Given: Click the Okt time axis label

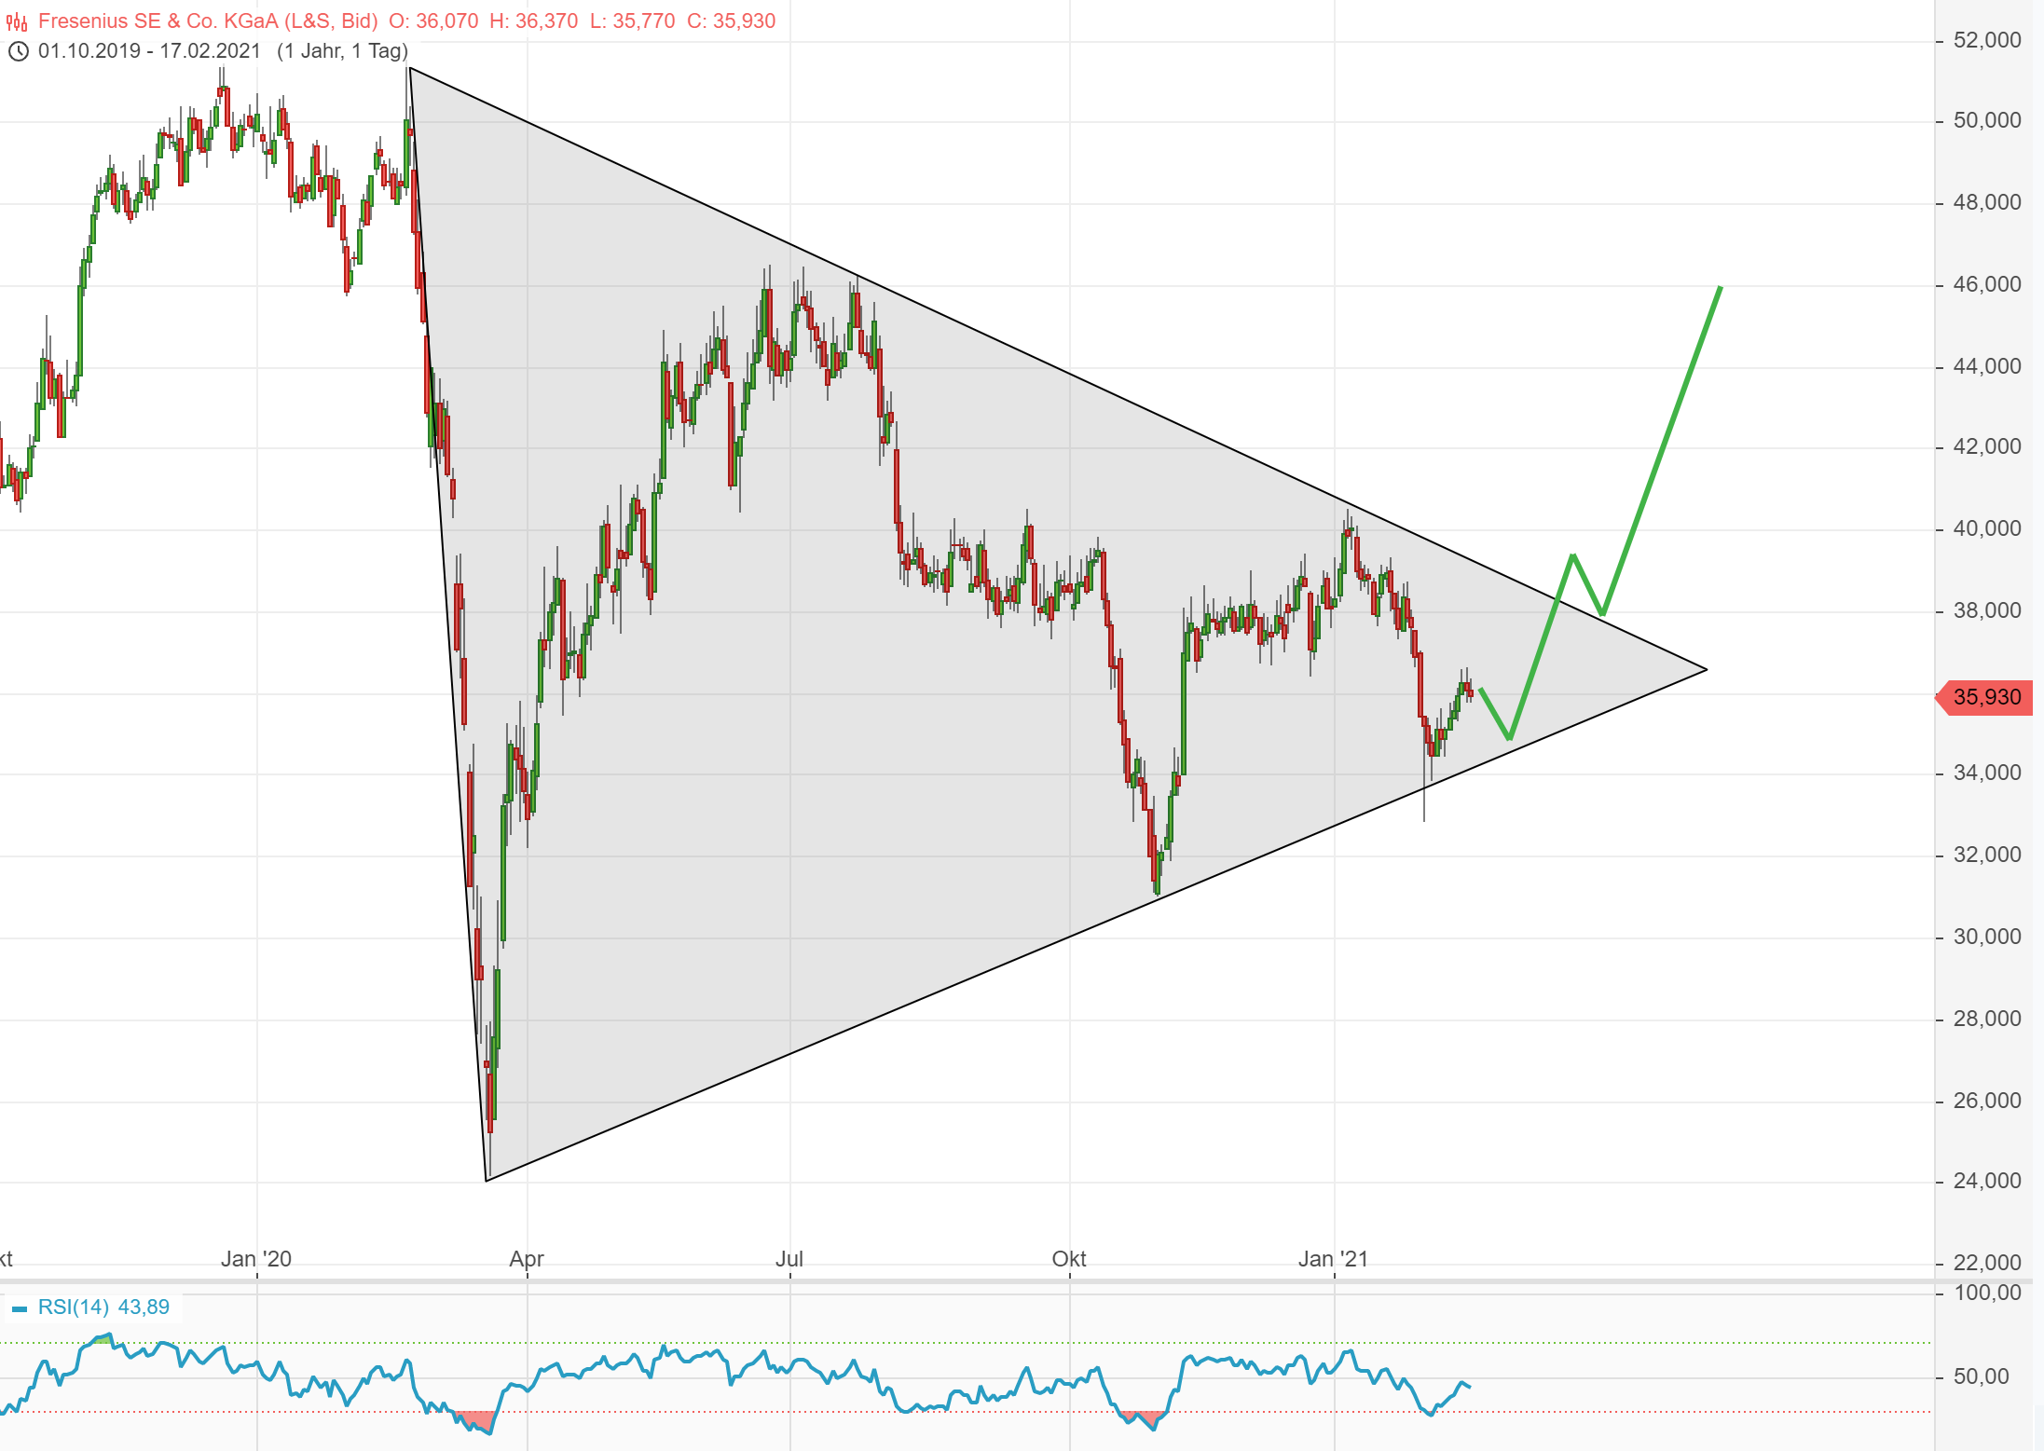Looking at the screenshot, I should (x=1069, y=1259).
